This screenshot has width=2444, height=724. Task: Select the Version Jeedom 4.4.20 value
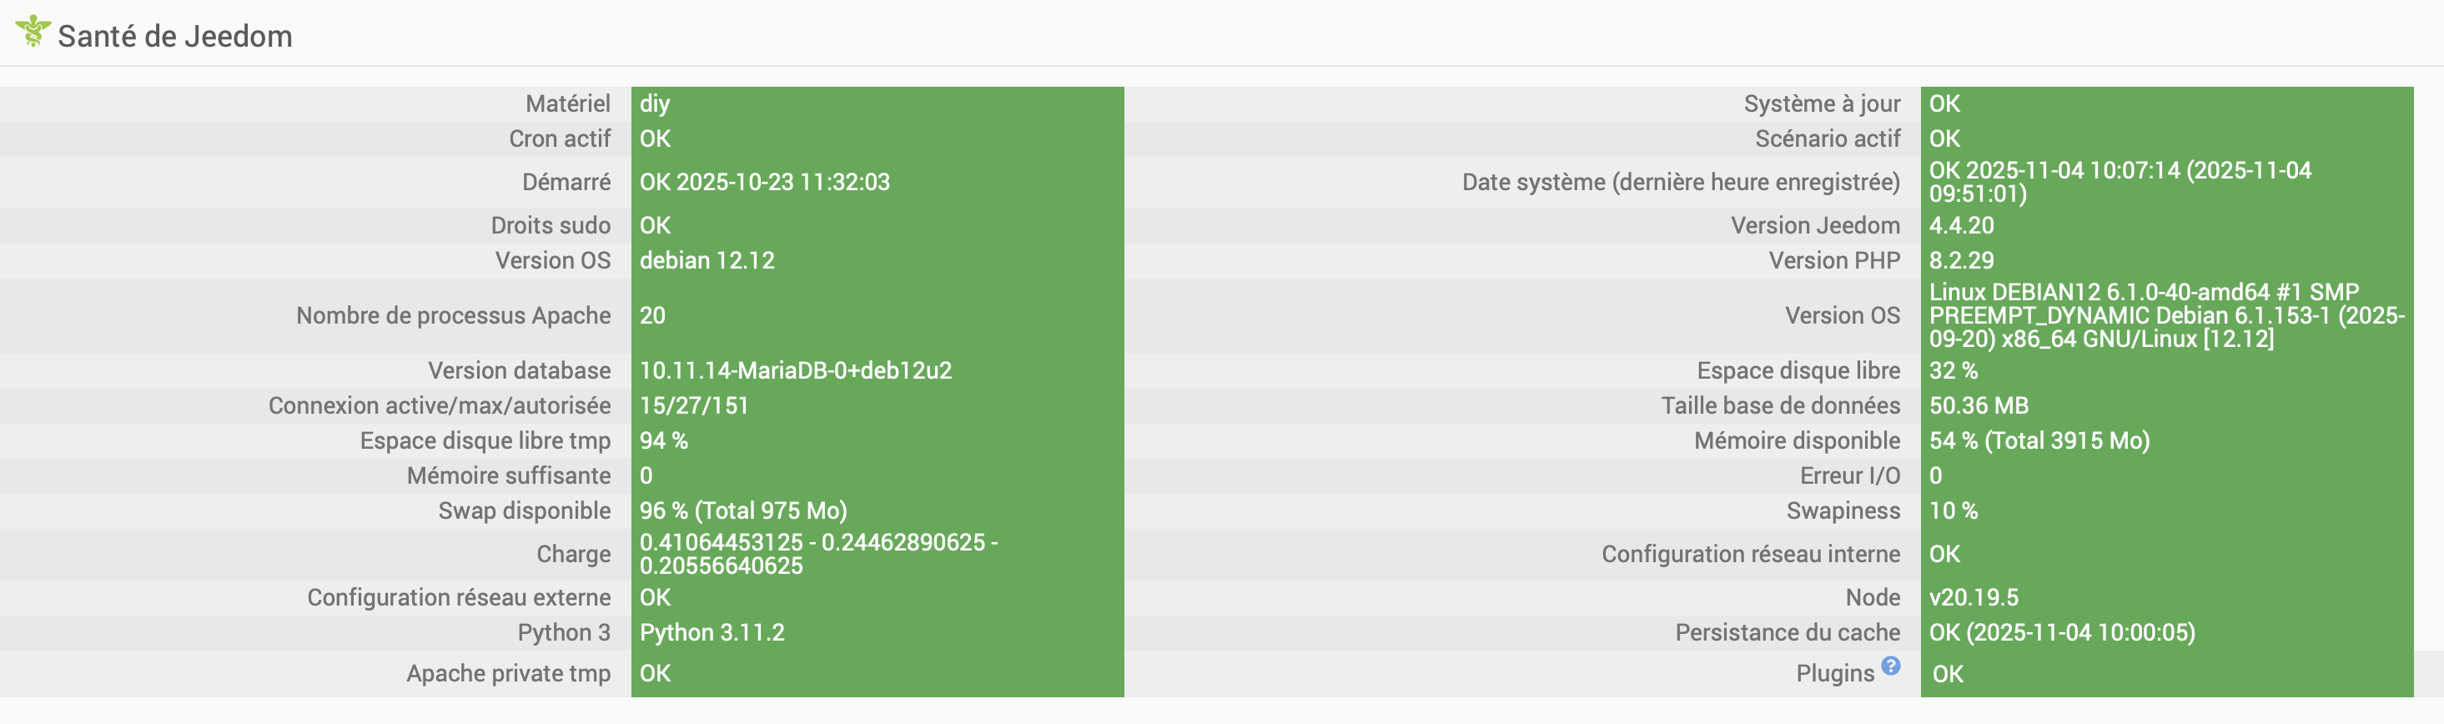coord(1961,225)
